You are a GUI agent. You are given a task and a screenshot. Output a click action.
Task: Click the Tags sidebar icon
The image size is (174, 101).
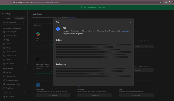[4, 40]
